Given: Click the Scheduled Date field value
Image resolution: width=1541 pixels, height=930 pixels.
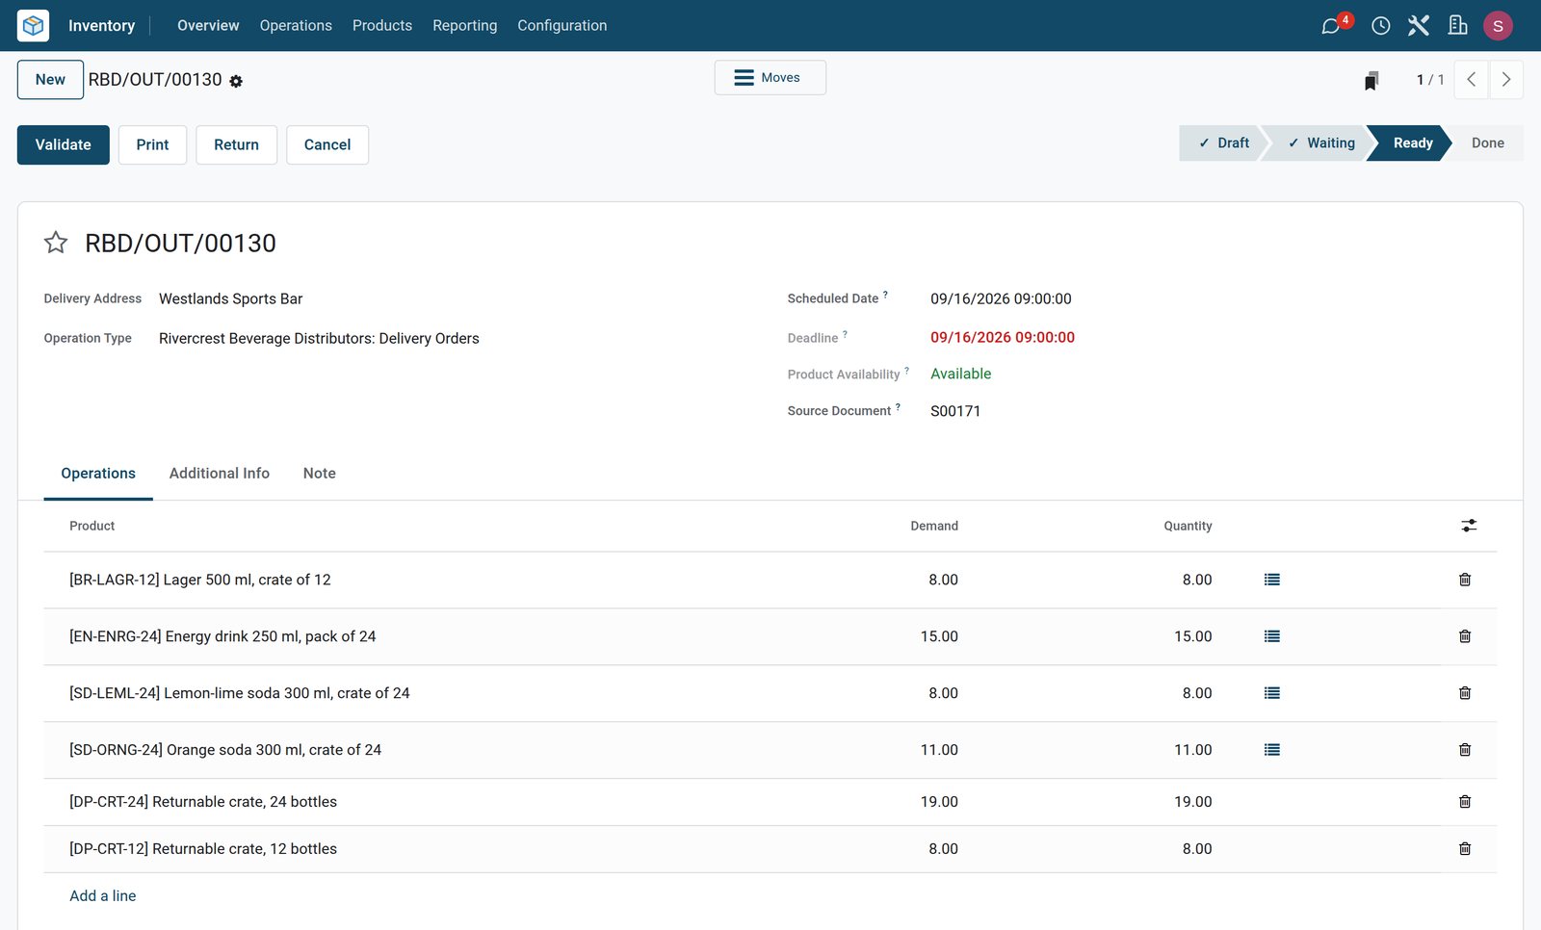Looking at the screenshot, I should point(1001,299).
